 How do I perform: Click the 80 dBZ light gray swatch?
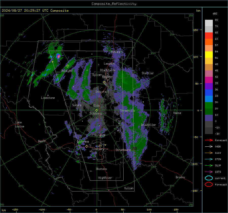(x=209, y=23)
